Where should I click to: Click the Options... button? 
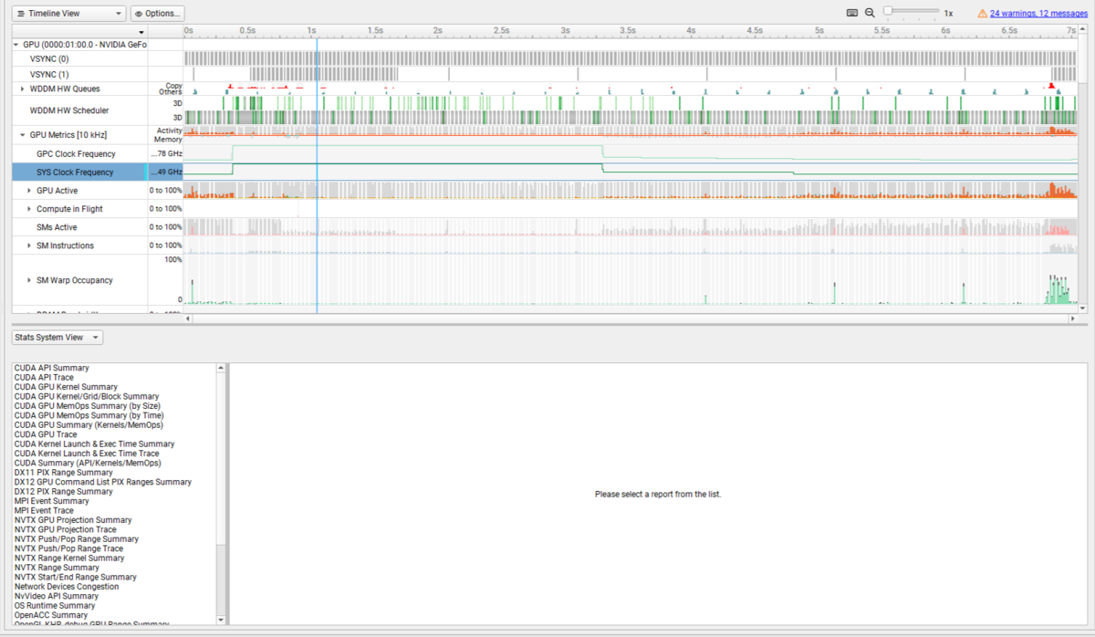(158, 14)
